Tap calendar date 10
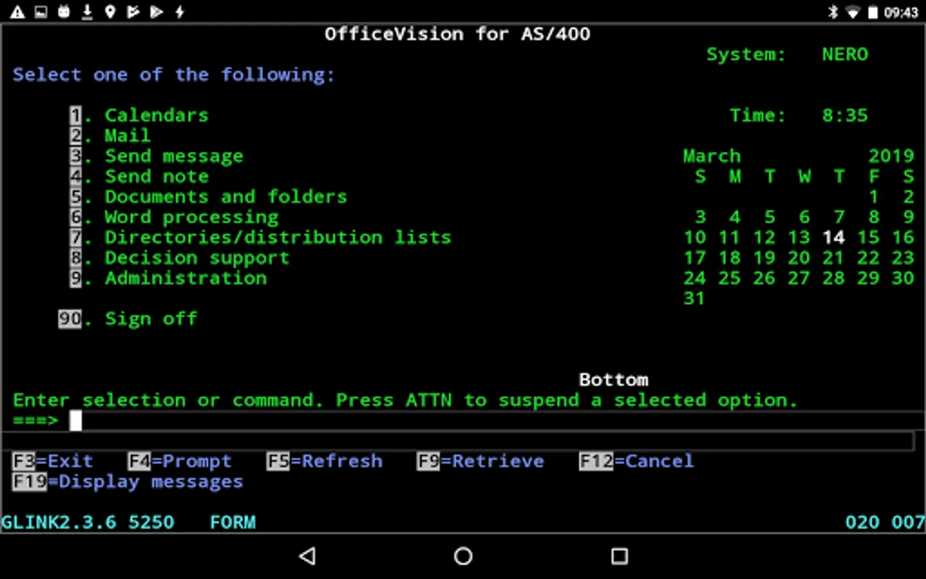This screenshot has width=926, height=579. click(694, 237)
